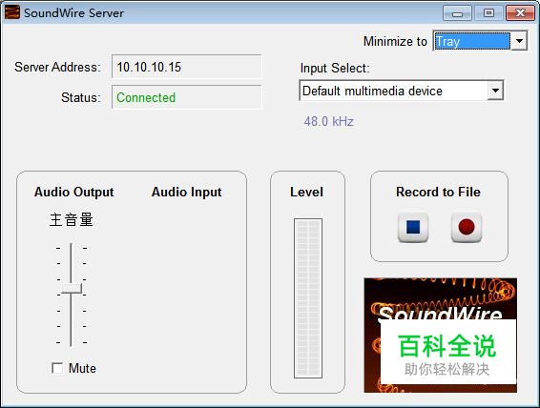Click the master volume slider handle
The image size is (540, 408).
pyautogui.click(x=72, y=288)
